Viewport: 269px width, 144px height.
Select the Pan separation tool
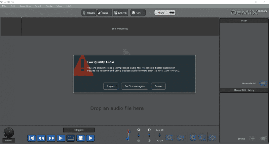point(138,13)
